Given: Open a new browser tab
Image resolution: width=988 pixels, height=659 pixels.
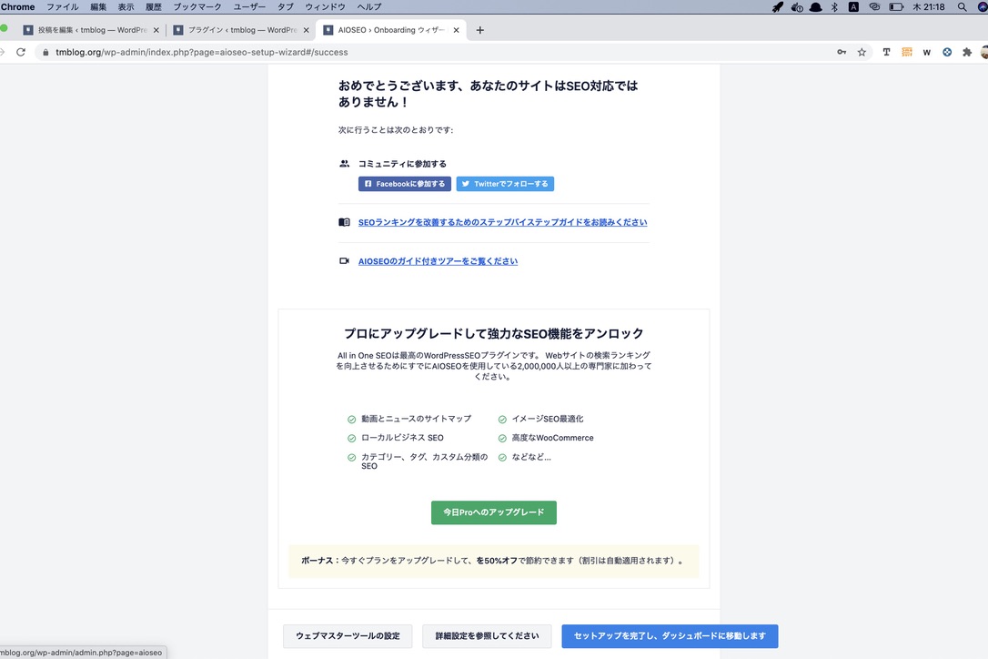Looking at the screenshot, I should pyautogui.click(x=480, y=30).
